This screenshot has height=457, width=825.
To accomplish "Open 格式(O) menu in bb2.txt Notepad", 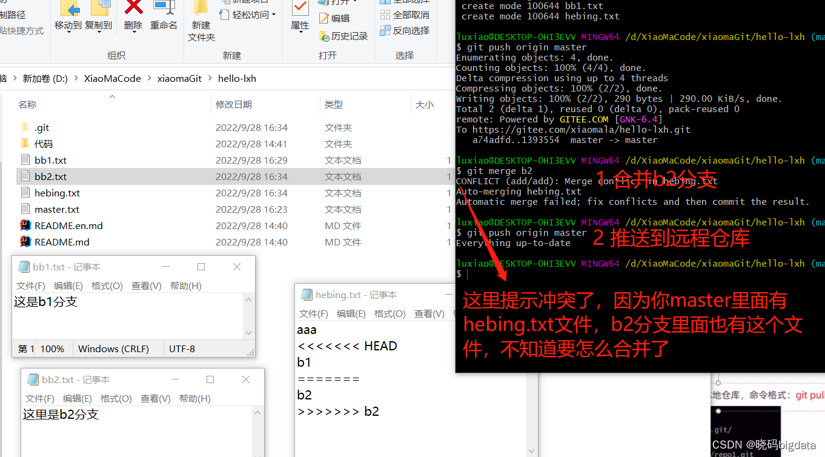I will point(116,398).
